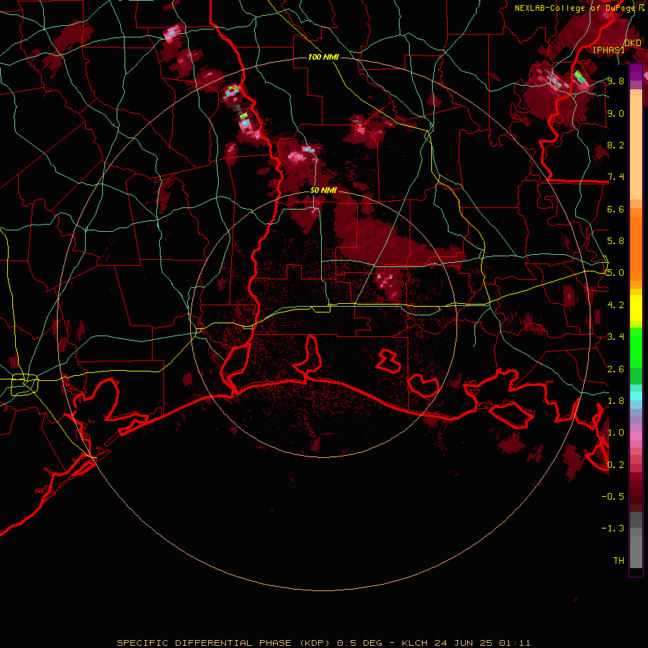Viewport: 648px width, 648px height.
Task: Click the 0.2 value on the color scale
Action: coord(616,464)
